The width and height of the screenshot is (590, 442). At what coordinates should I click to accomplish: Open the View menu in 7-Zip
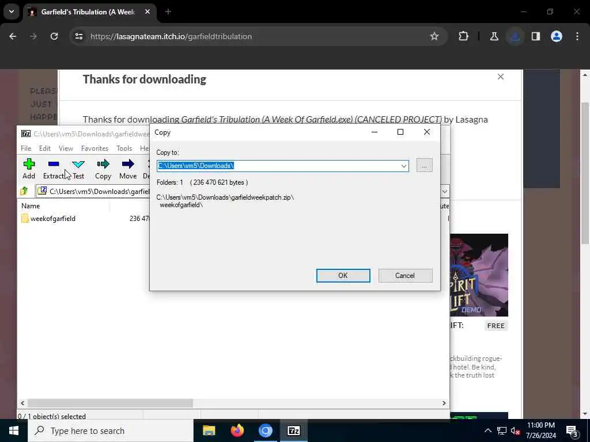click(x=66, y=148)
